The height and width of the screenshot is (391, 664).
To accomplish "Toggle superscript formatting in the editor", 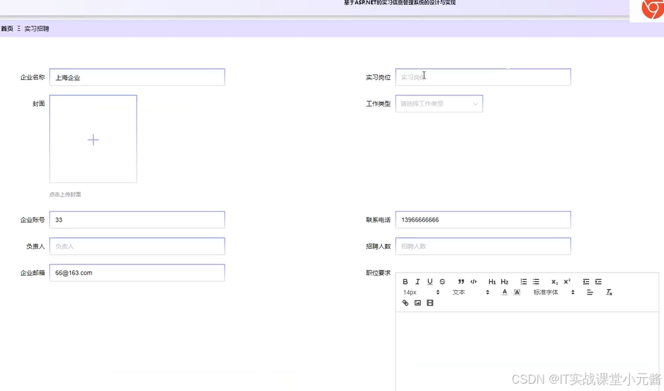I will click(x=567, y=281).
